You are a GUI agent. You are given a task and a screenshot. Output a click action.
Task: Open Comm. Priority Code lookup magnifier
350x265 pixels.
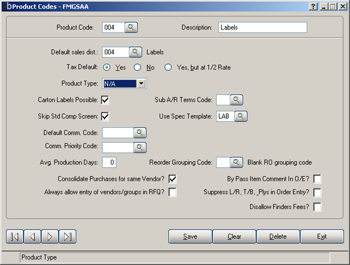pos(140,148)
